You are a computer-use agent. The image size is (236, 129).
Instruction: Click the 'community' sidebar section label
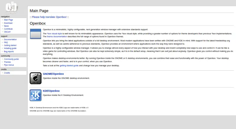[x=5, y=56]
